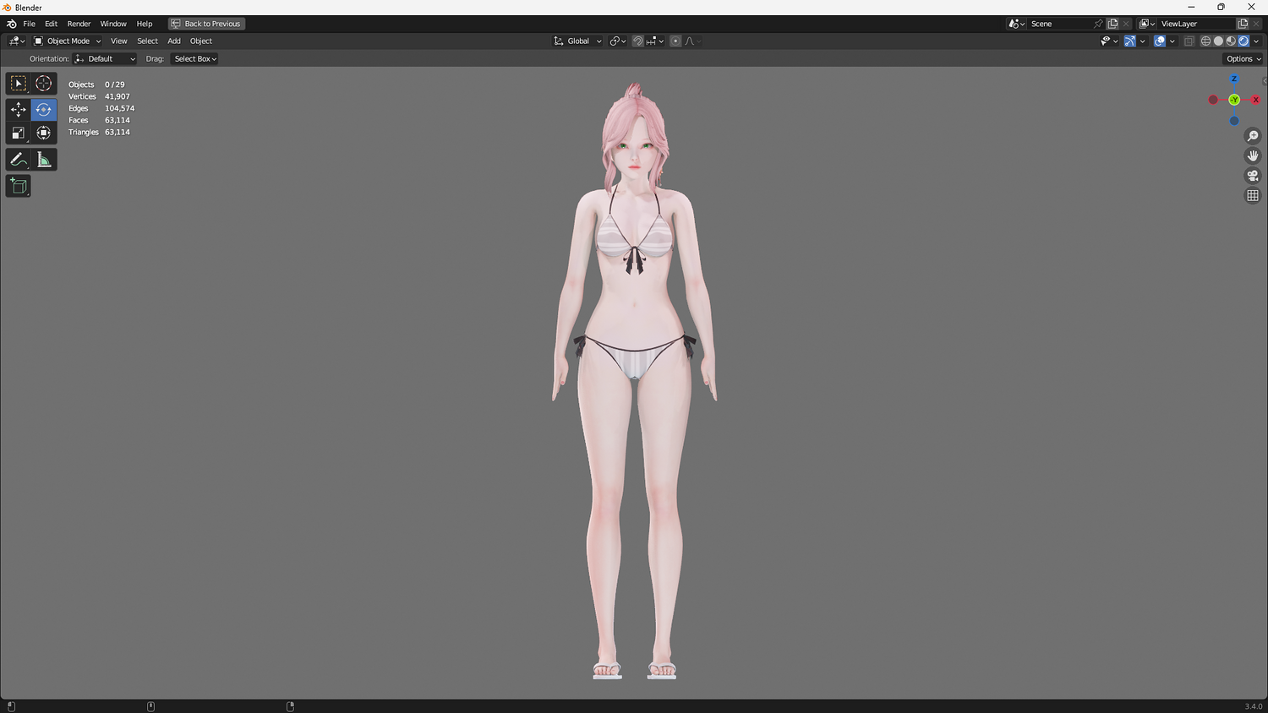Click the green Y axis gizmo

click(1234, 100)
